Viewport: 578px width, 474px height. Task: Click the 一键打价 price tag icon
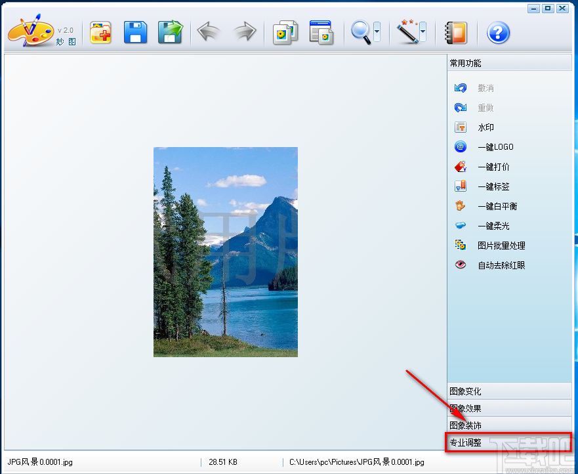[460, 167]
